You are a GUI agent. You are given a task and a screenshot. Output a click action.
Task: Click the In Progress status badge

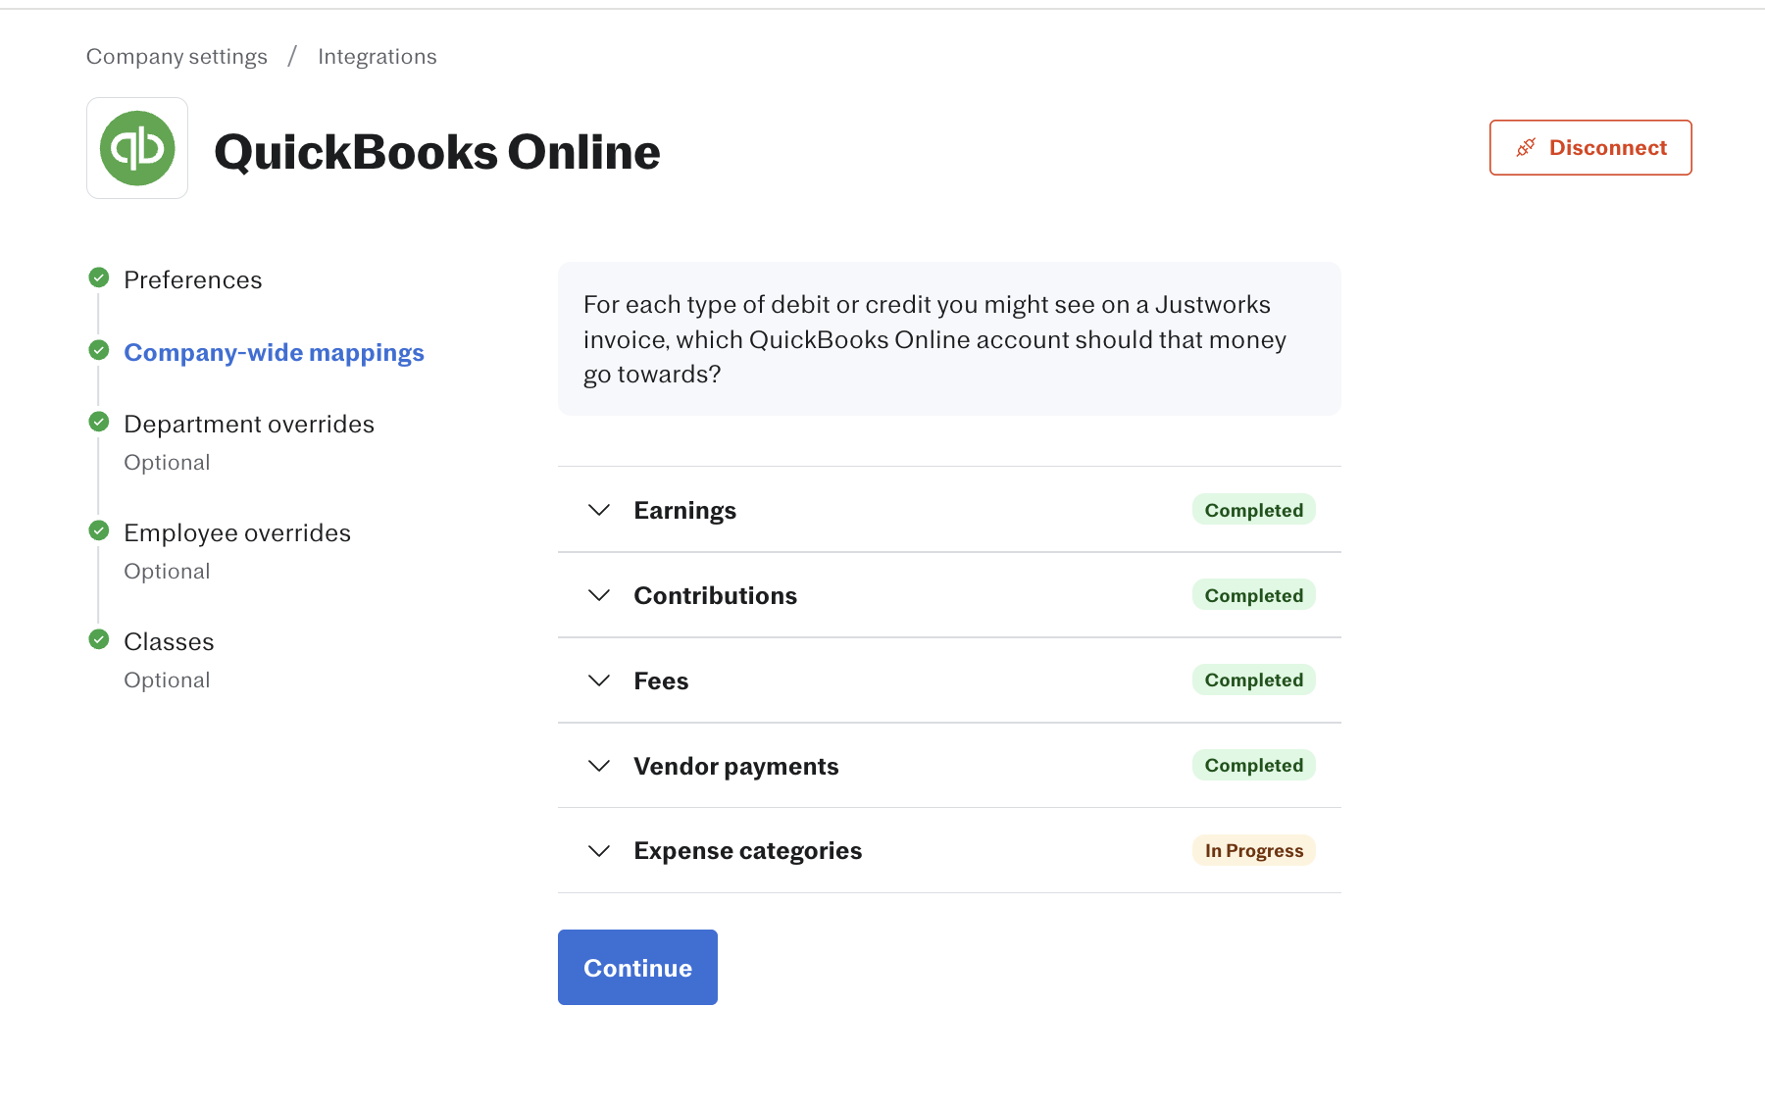tap(1254, 851)
